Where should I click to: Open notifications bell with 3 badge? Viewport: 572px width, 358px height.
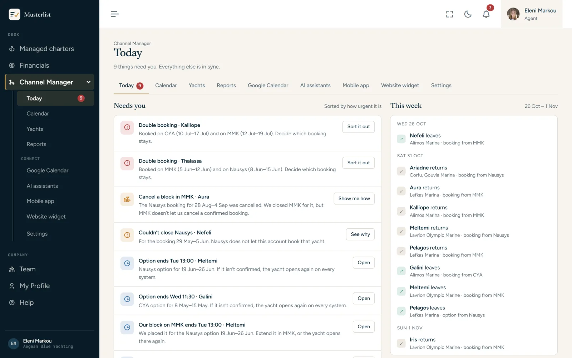coord(486,14)
